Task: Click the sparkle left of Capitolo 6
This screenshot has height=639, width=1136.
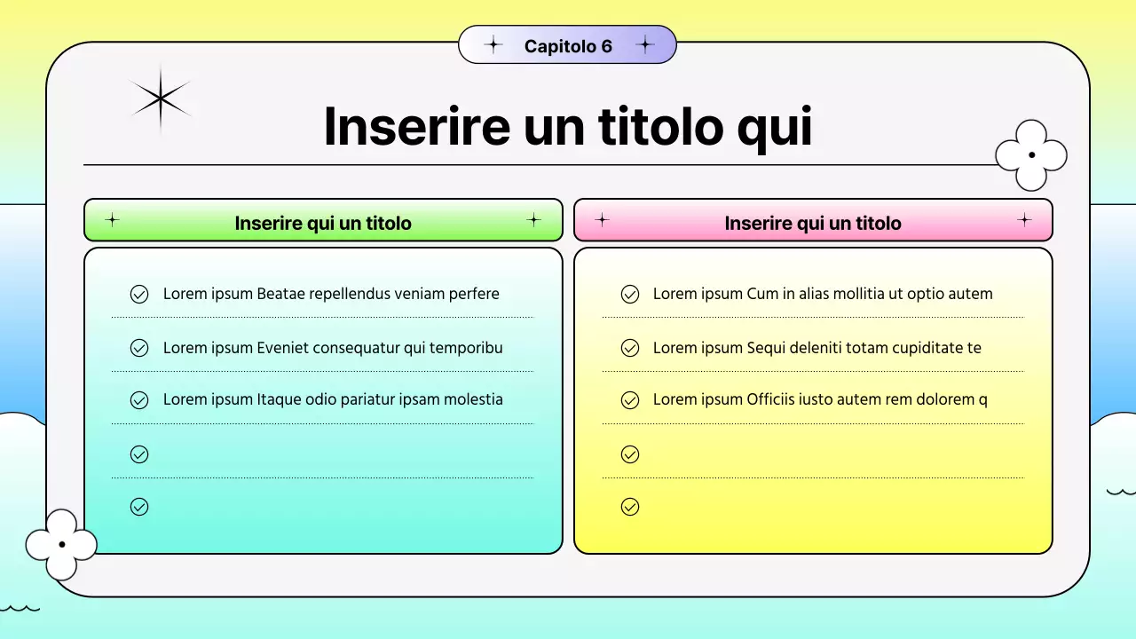Action: 493,45
